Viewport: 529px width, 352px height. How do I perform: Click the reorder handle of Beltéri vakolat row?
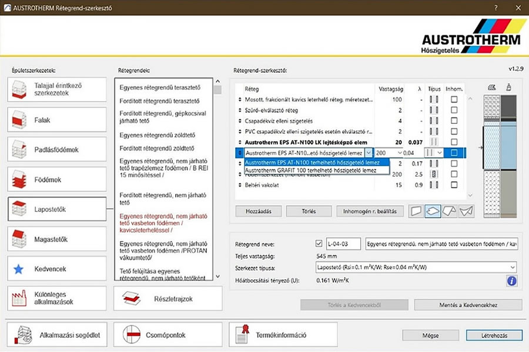pyautogui.click(x=240, y=185)
